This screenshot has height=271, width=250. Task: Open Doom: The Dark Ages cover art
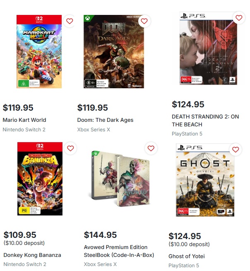114,51
